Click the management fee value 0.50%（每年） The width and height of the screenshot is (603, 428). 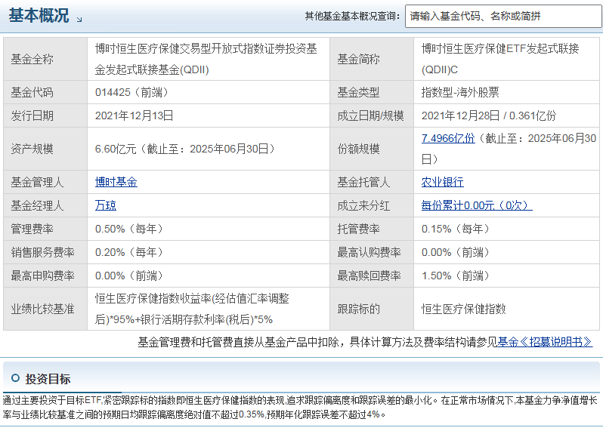(128, 229)
